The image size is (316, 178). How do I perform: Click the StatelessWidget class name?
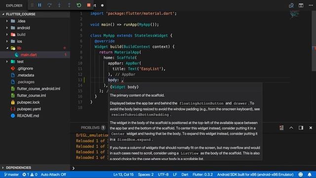pos(151,36)
